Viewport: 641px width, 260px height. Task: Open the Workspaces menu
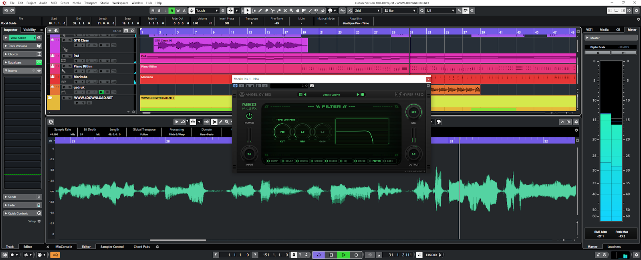[x=120, y=3]
